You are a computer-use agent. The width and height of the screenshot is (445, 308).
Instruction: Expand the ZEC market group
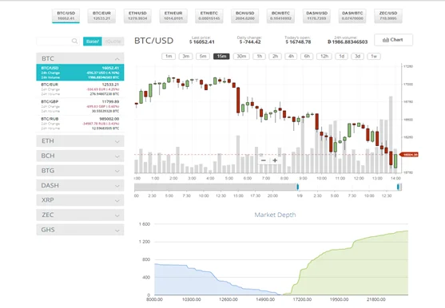[x=80, y=215]
